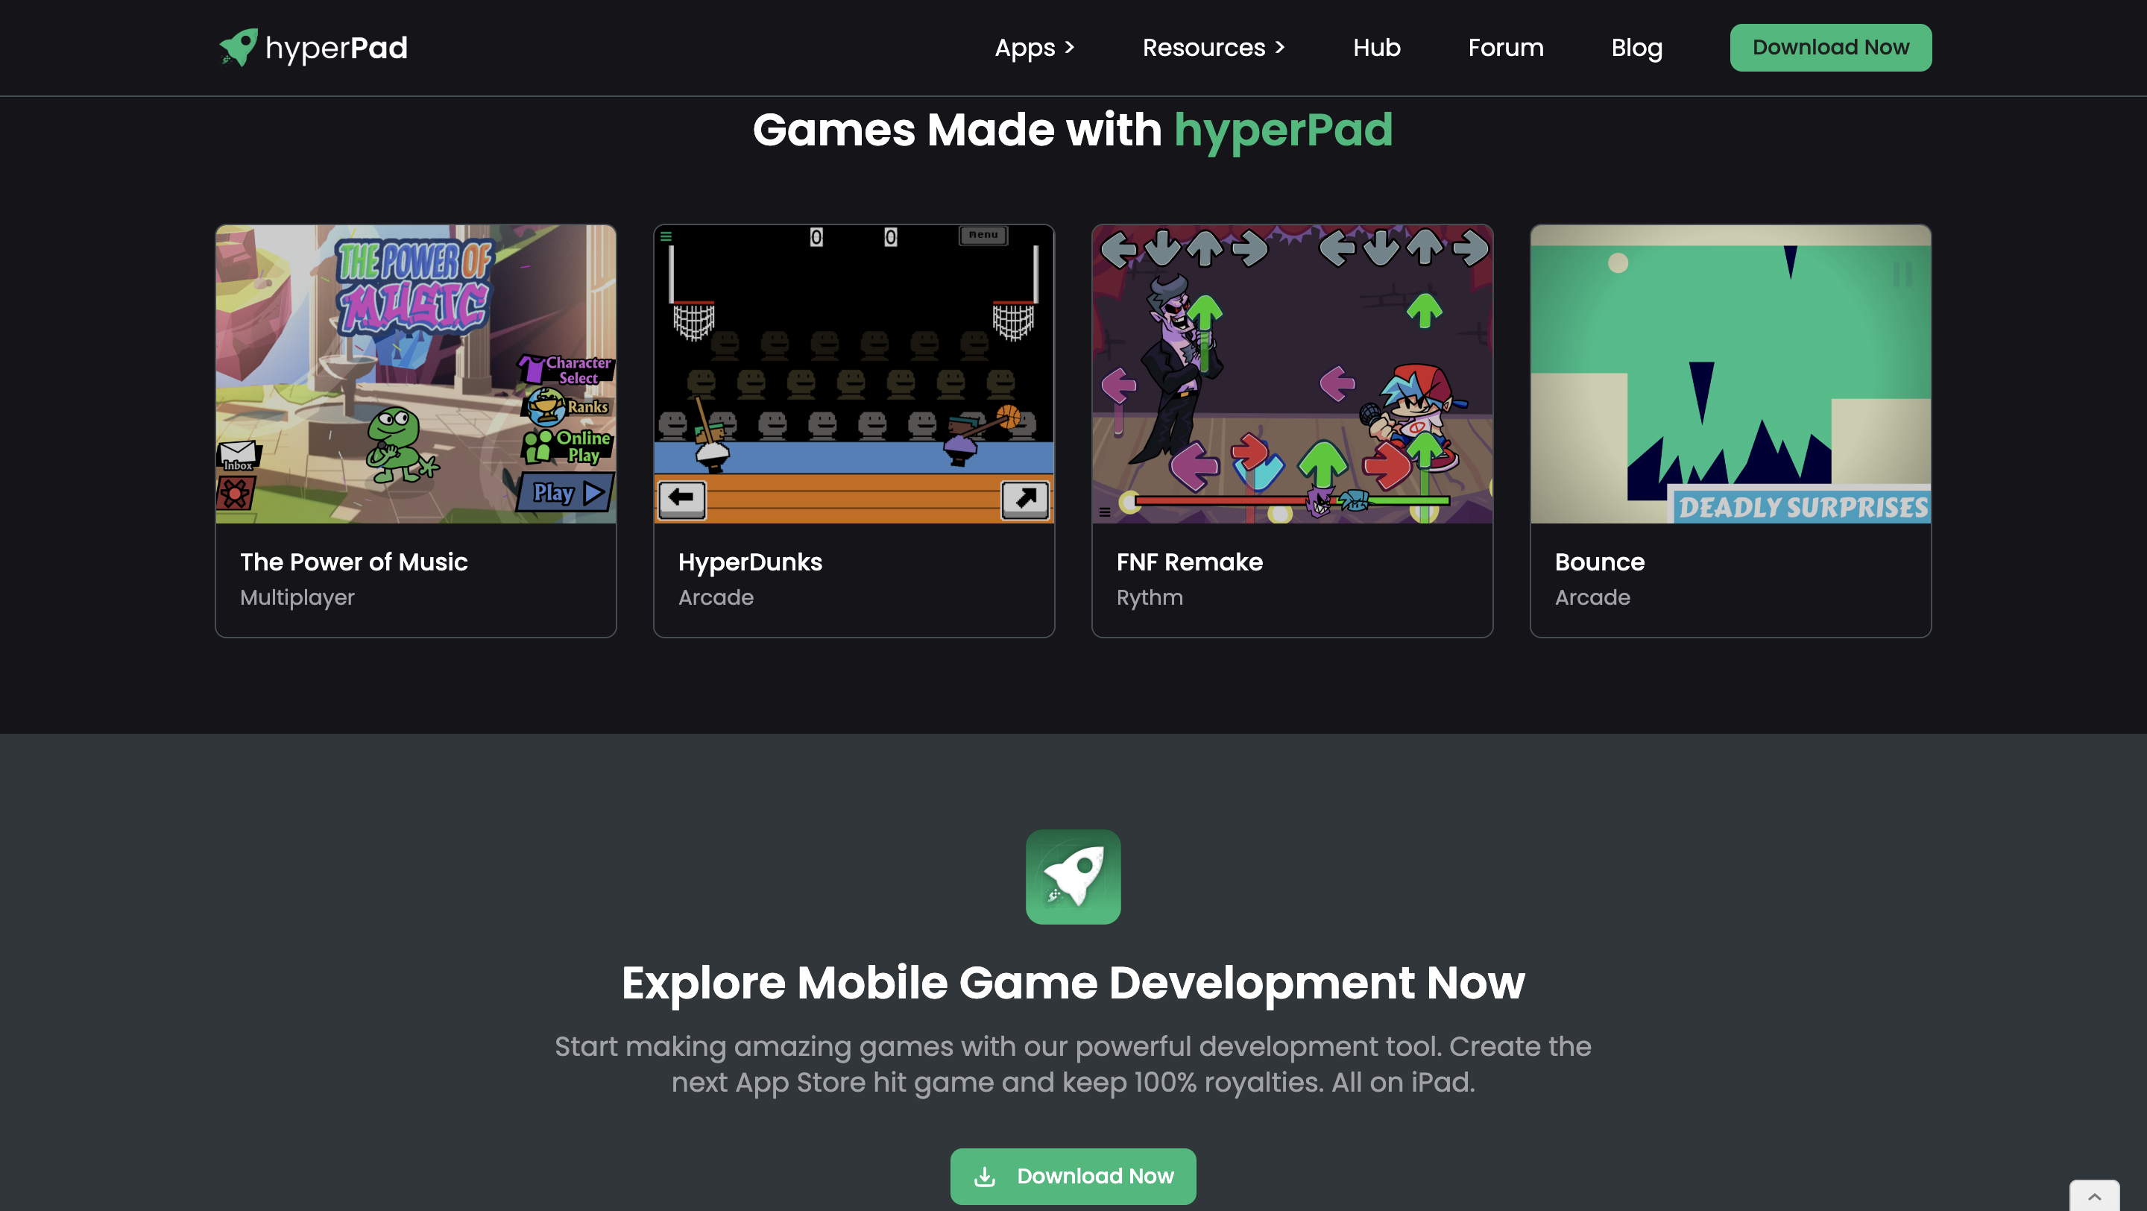Expand the Resources menu chevron
2147x1211 pixels.
pos(1280,48)
